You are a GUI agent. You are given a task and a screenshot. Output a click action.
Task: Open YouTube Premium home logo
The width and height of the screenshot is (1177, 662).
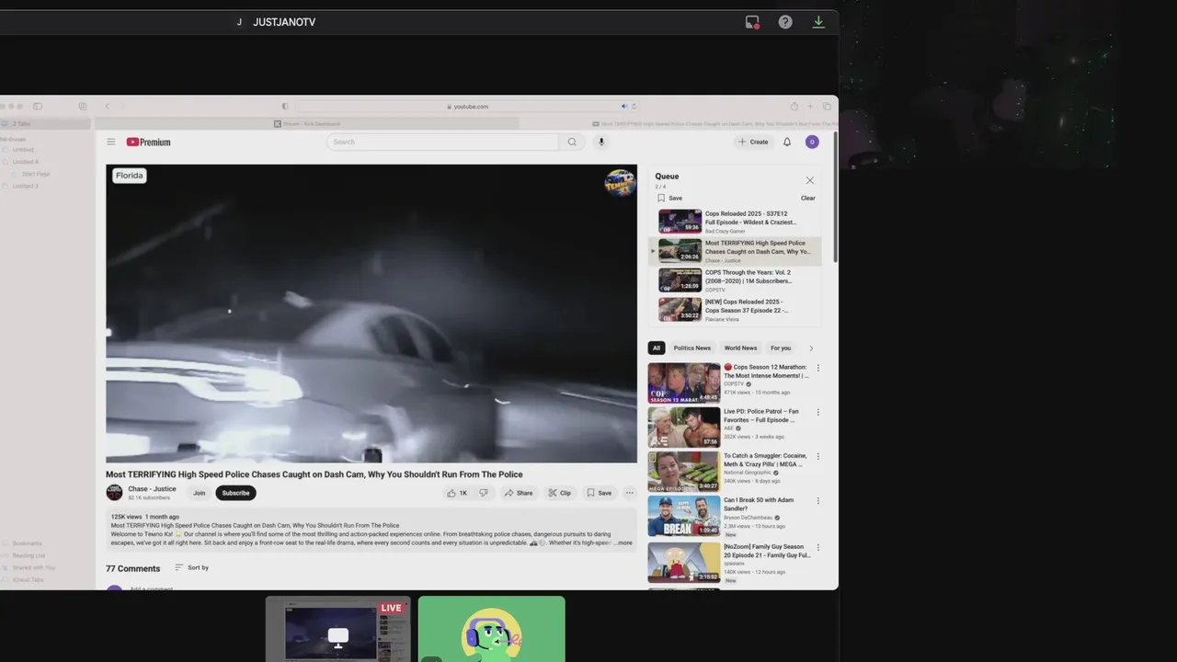pyautogui.click(x=148, y=142)
